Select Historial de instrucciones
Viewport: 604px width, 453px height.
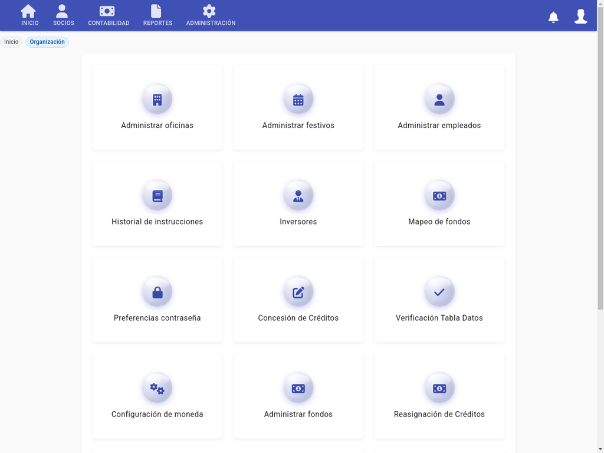click(x=157, y=203)
